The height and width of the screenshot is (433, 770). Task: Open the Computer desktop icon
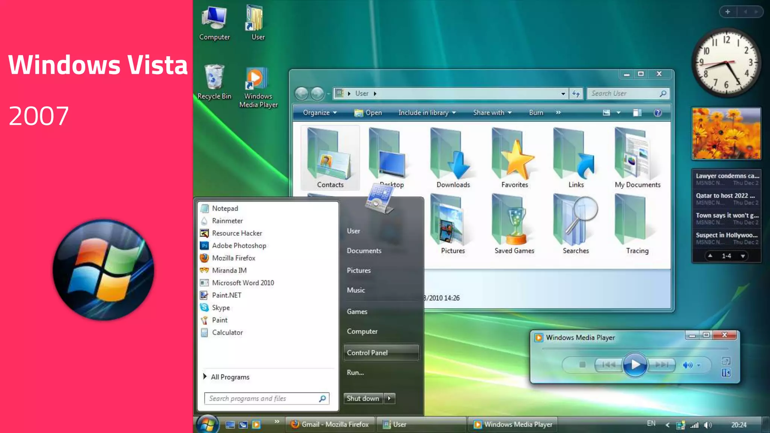tap(214, 23)
